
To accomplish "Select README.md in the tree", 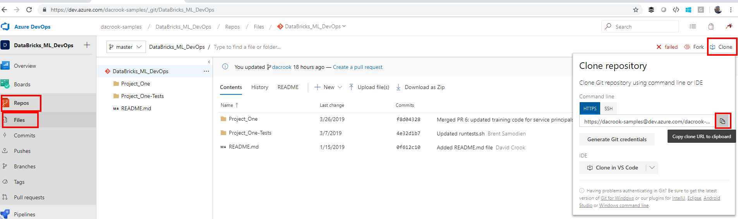I will (x=136, y=108).
